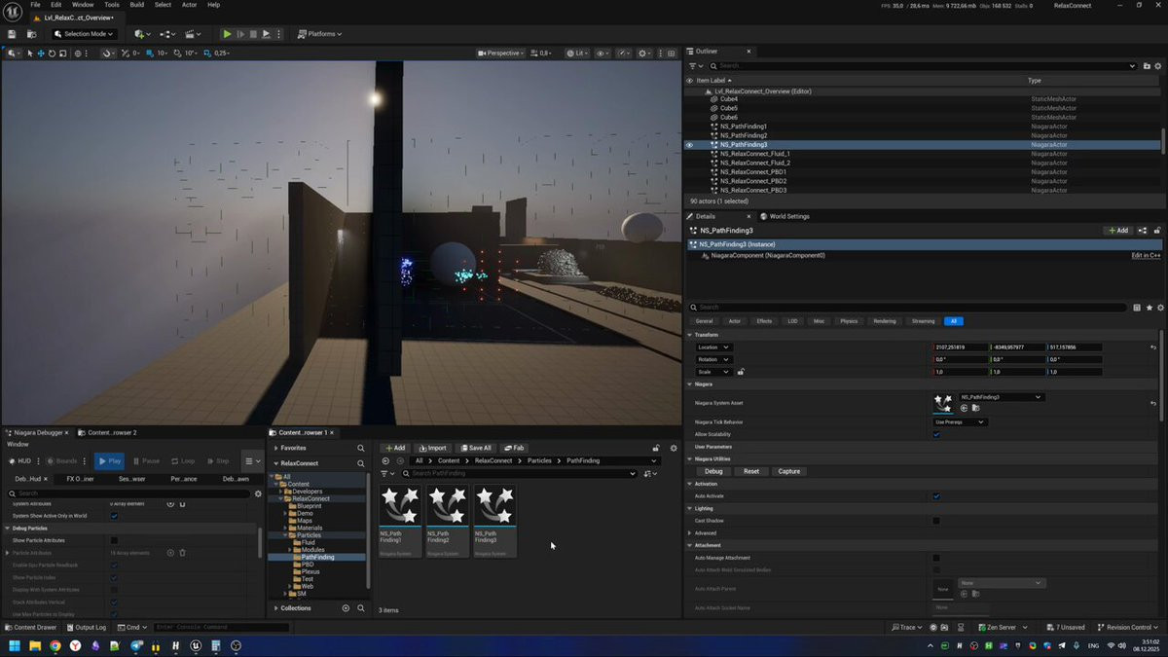
Task: Switch to the World Settings tab
Action: click(x=789, y=216)
